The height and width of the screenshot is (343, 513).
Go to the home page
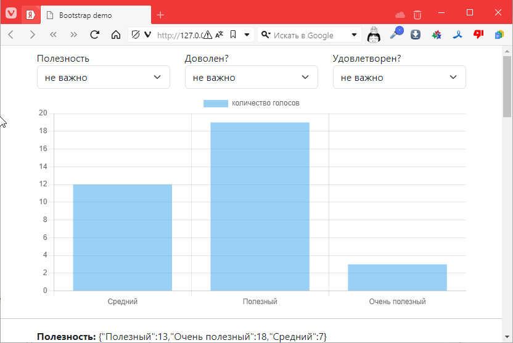115,35
